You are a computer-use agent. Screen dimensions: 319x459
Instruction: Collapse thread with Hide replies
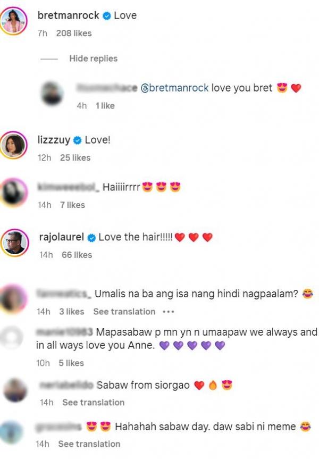[94, 59]
